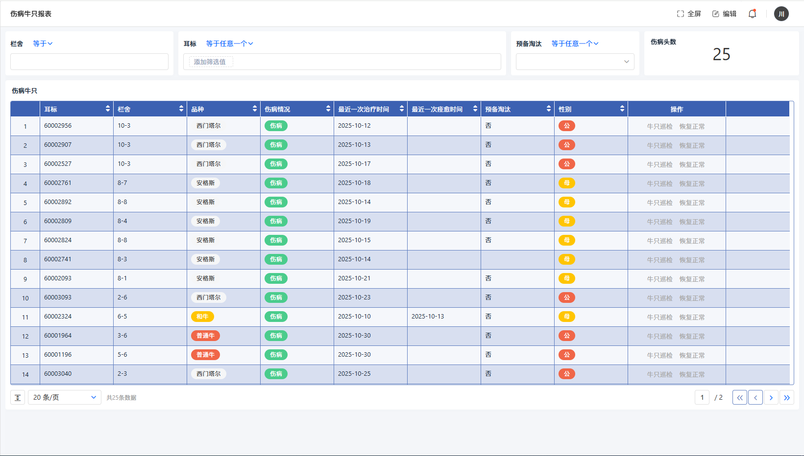Click the current page number box

[x=702, y=398]
